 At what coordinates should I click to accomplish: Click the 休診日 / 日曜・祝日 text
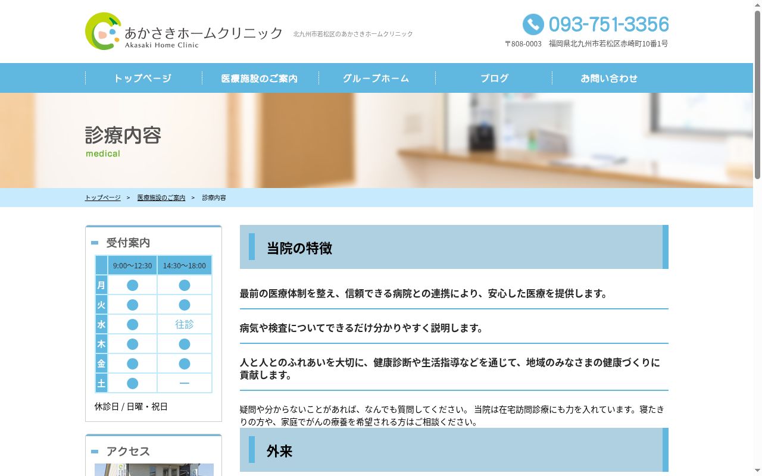131,407
